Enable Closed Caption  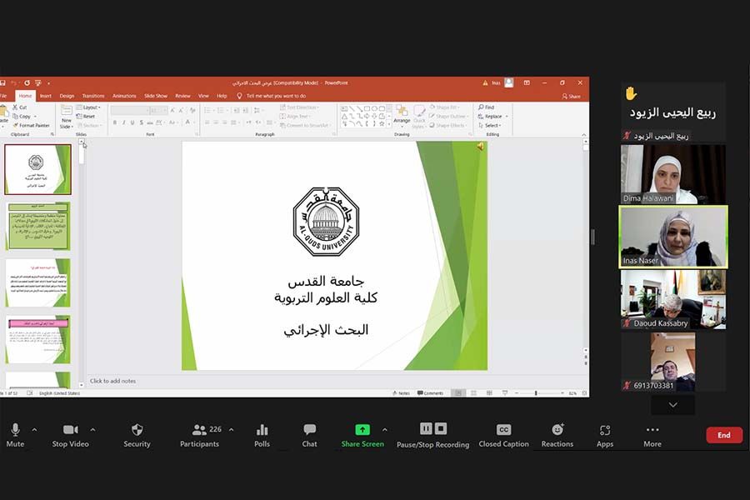pos(503,435)
